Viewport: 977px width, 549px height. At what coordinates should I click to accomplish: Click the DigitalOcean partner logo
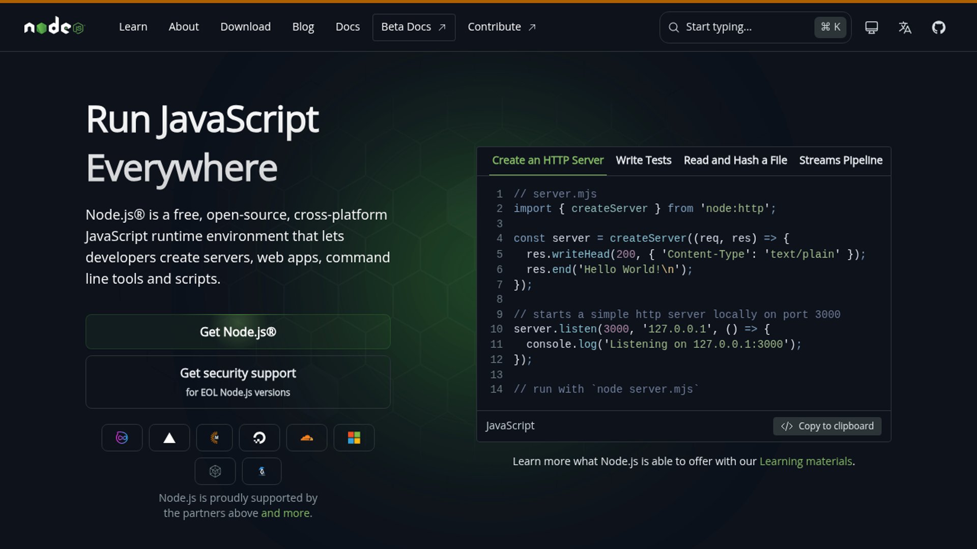(x=260, y=438)
